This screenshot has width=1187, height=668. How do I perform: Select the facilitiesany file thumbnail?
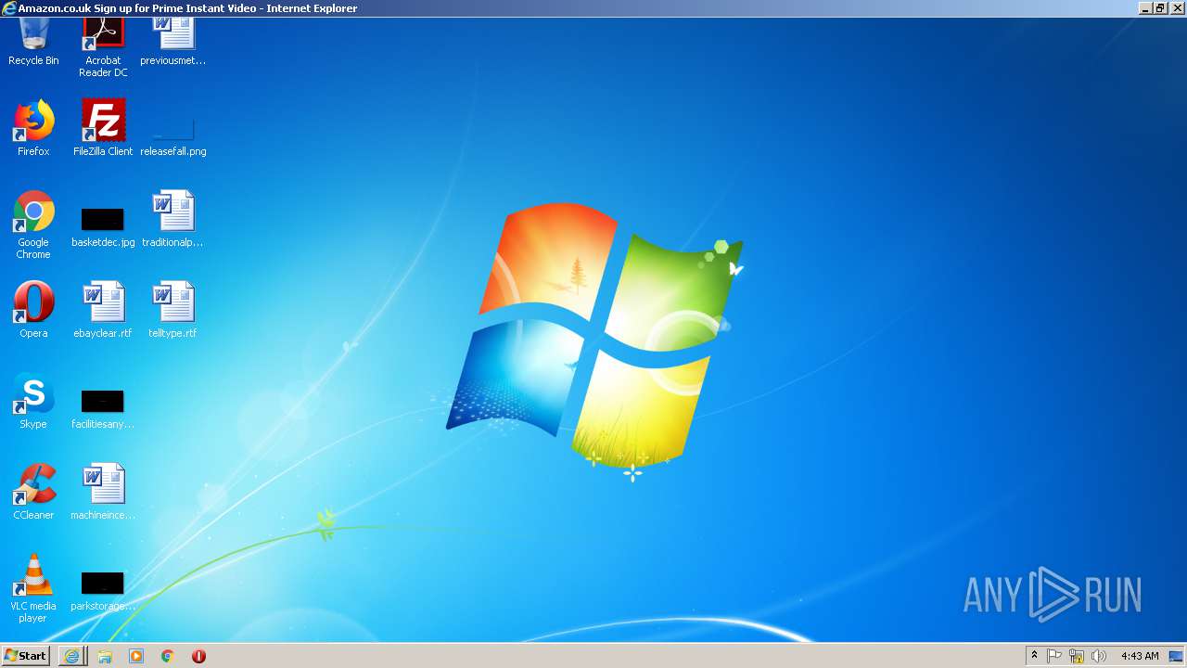click(x=103, y=410)
